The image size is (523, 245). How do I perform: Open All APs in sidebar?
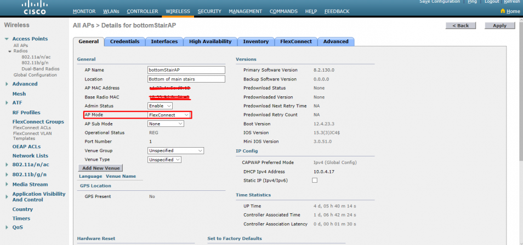[x=21, y=45]
